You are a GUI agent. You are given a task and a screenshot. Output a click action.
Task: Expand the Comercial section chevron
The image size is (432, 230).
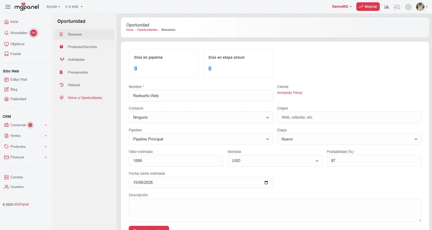click(x=46, y=125)
